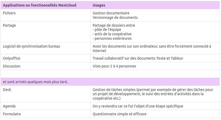Click the 'et sont arrivés quelques mois plus tard' row

tap(36, 82)
